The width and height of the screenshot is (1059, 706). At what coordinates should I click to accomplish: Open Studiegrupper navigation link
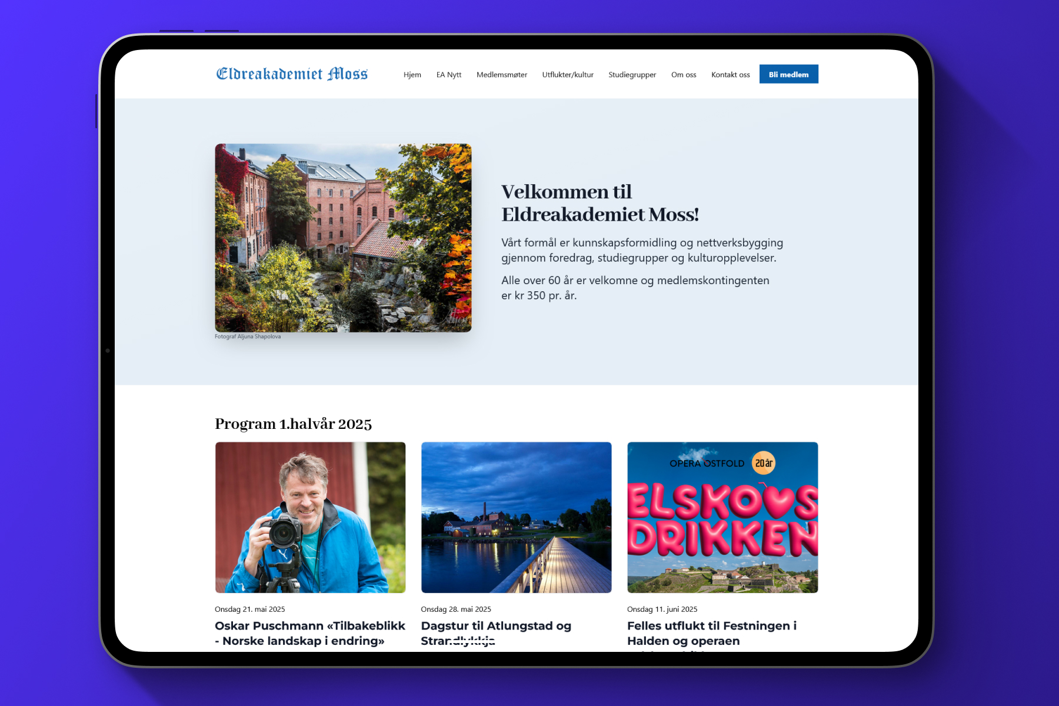point(632,75)
